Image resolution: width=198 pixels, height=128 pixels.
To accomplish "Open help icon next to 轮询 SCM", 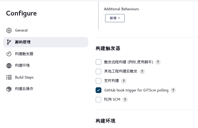I will [x=125, y=100].
